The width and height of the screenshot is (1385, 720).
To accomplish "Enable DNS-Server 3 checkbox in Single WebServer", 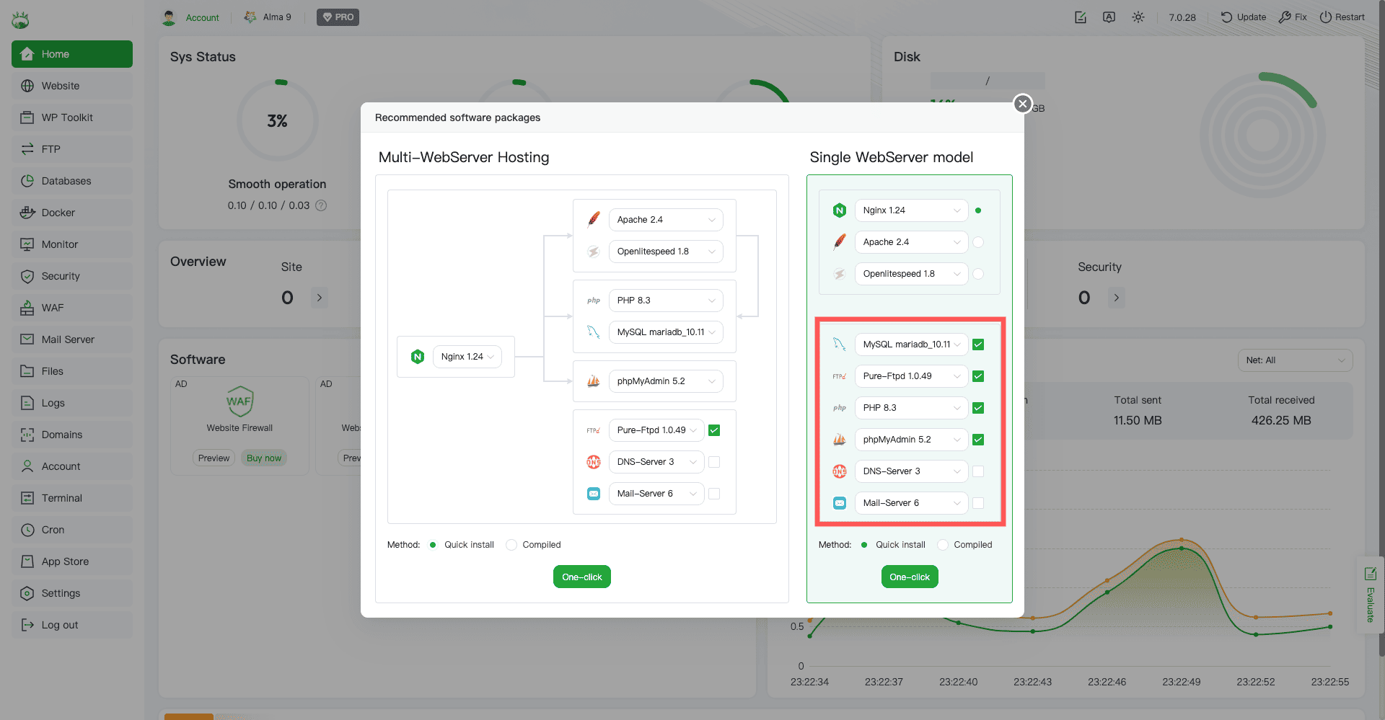I will tap(978, 471).
